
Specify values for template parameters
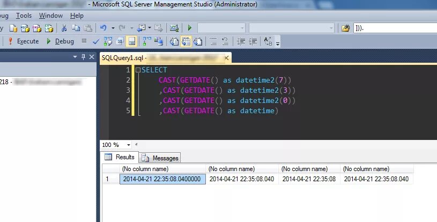[x=268, y=41]
